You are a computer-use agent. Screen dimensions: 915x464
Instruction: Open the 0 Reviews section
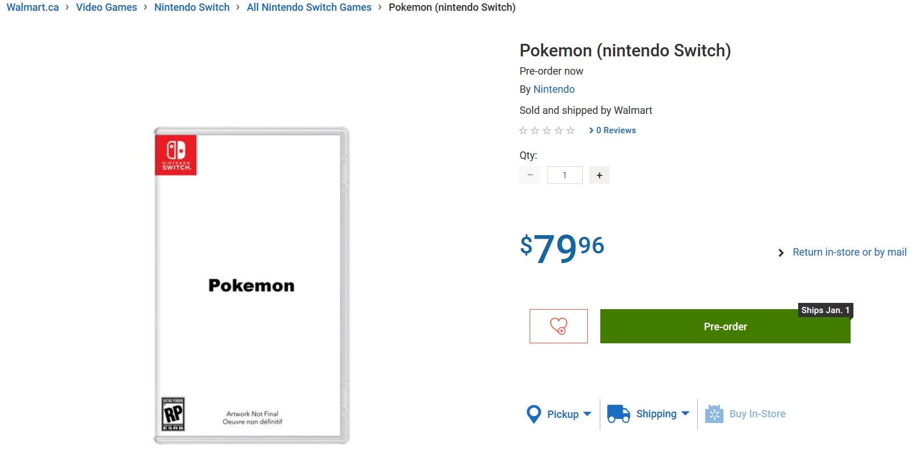(616, 130)
